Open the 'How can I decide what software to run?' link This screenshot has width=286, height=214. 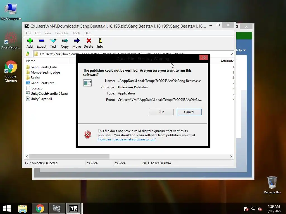tap(127, 139)
